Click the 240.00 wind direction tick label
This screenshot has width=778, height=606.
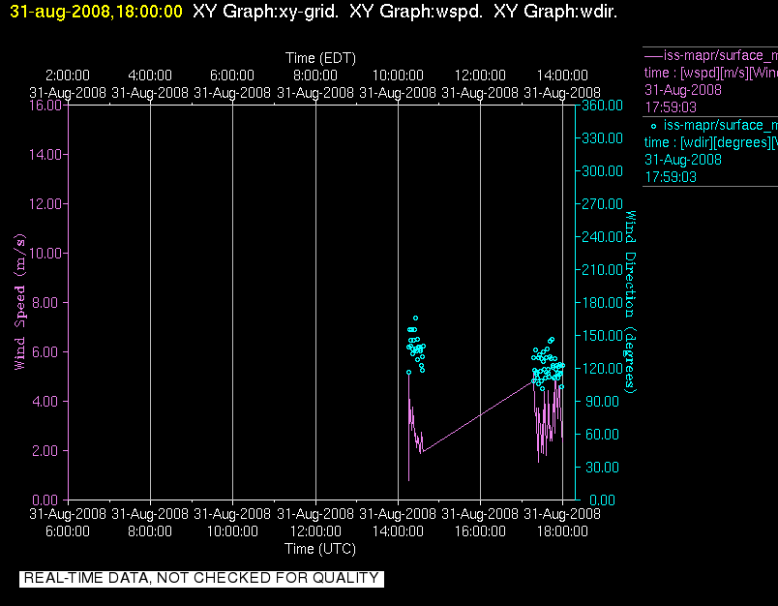tap(602, 237)
